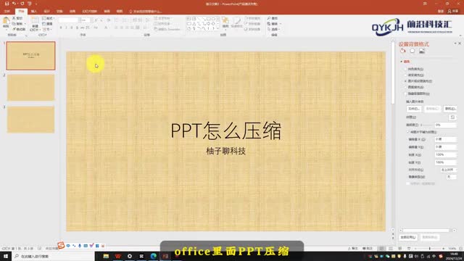
Task: Toggle bold formatting
Action: click(x=61, y=28)
